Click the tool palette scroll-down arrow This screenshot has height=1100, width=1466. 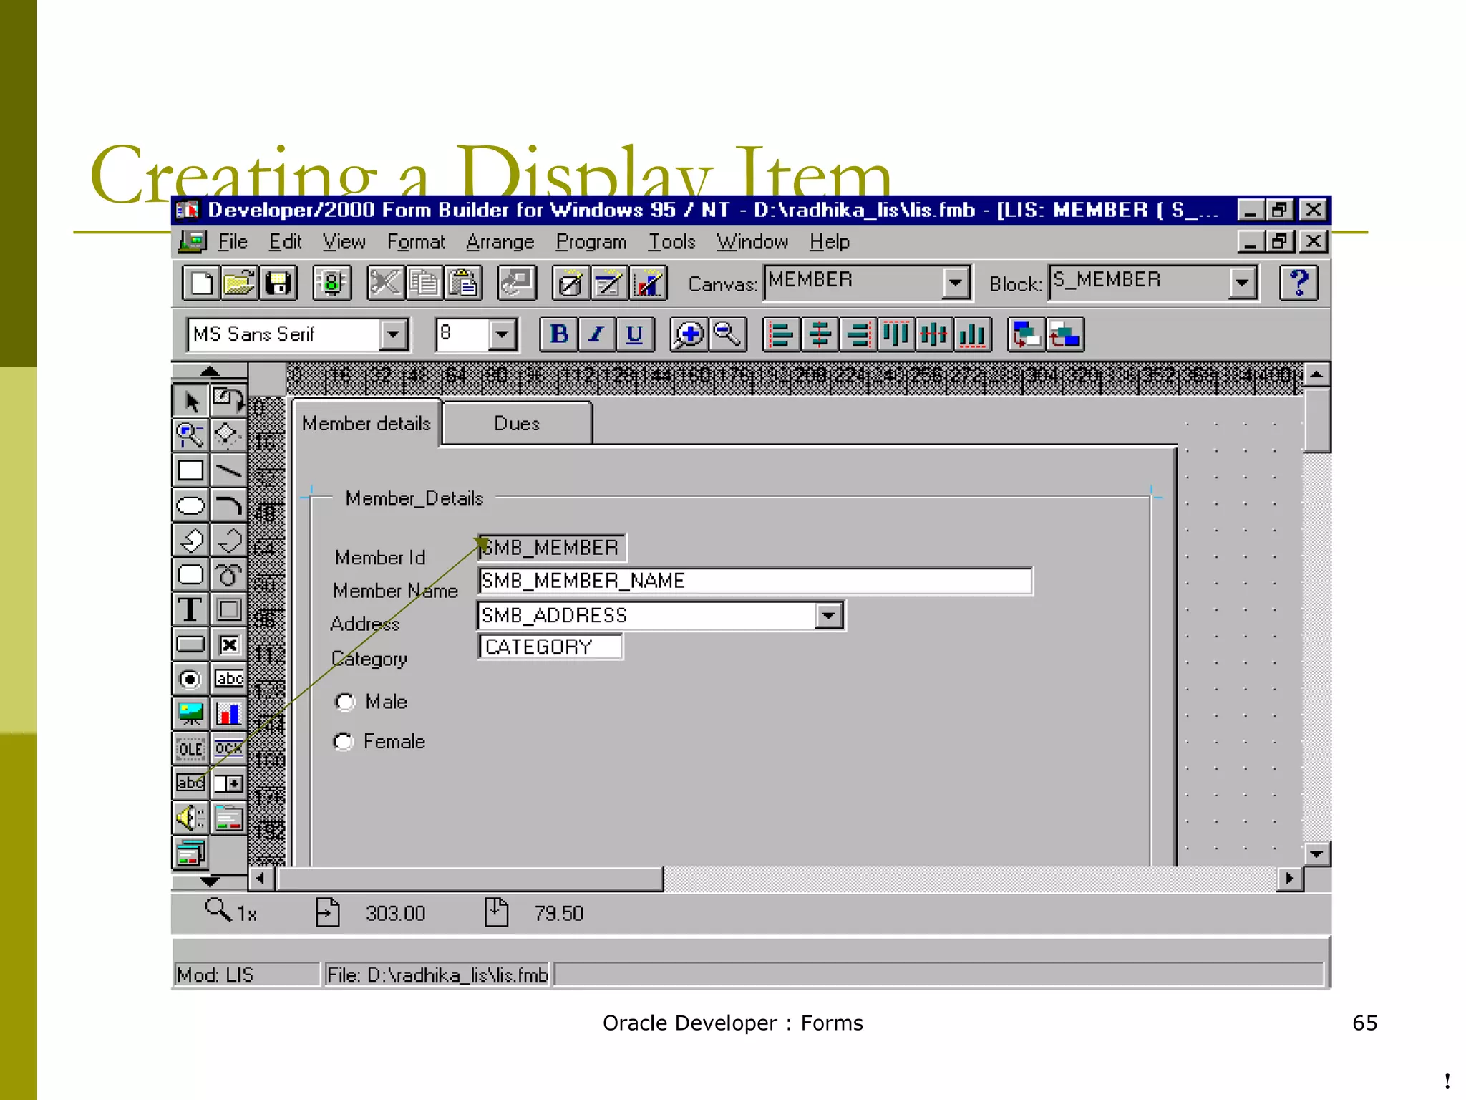point(210,881)
